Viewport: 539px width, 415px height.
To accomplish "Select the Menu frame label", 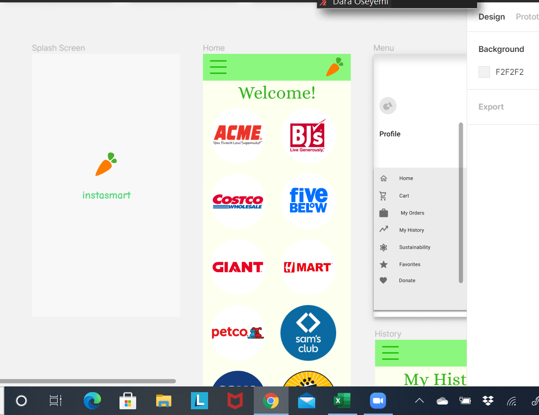I will click(384, 48).
